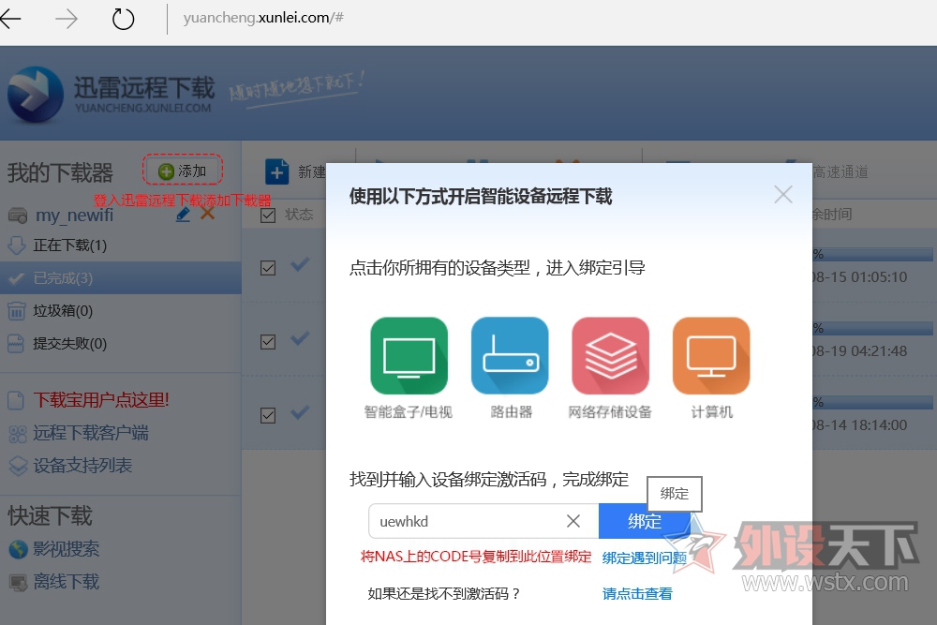This screenshot has width=937, height=625.
Task: Click the 垃圾箱 trash can icon
Action: point(17,311)
